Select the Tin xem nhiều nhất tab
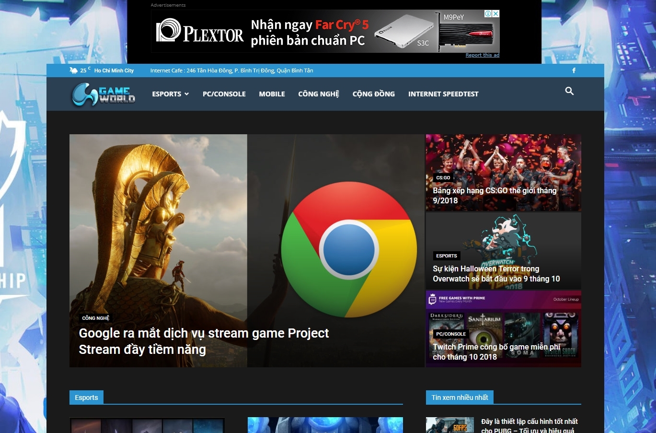The width and height of the screenshot is (656, 433). pos(460,398)
